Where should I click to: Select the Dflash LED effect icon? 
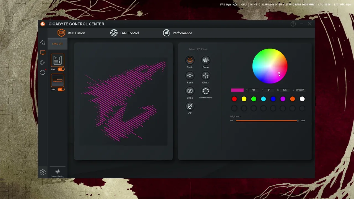tap(205, 76)
